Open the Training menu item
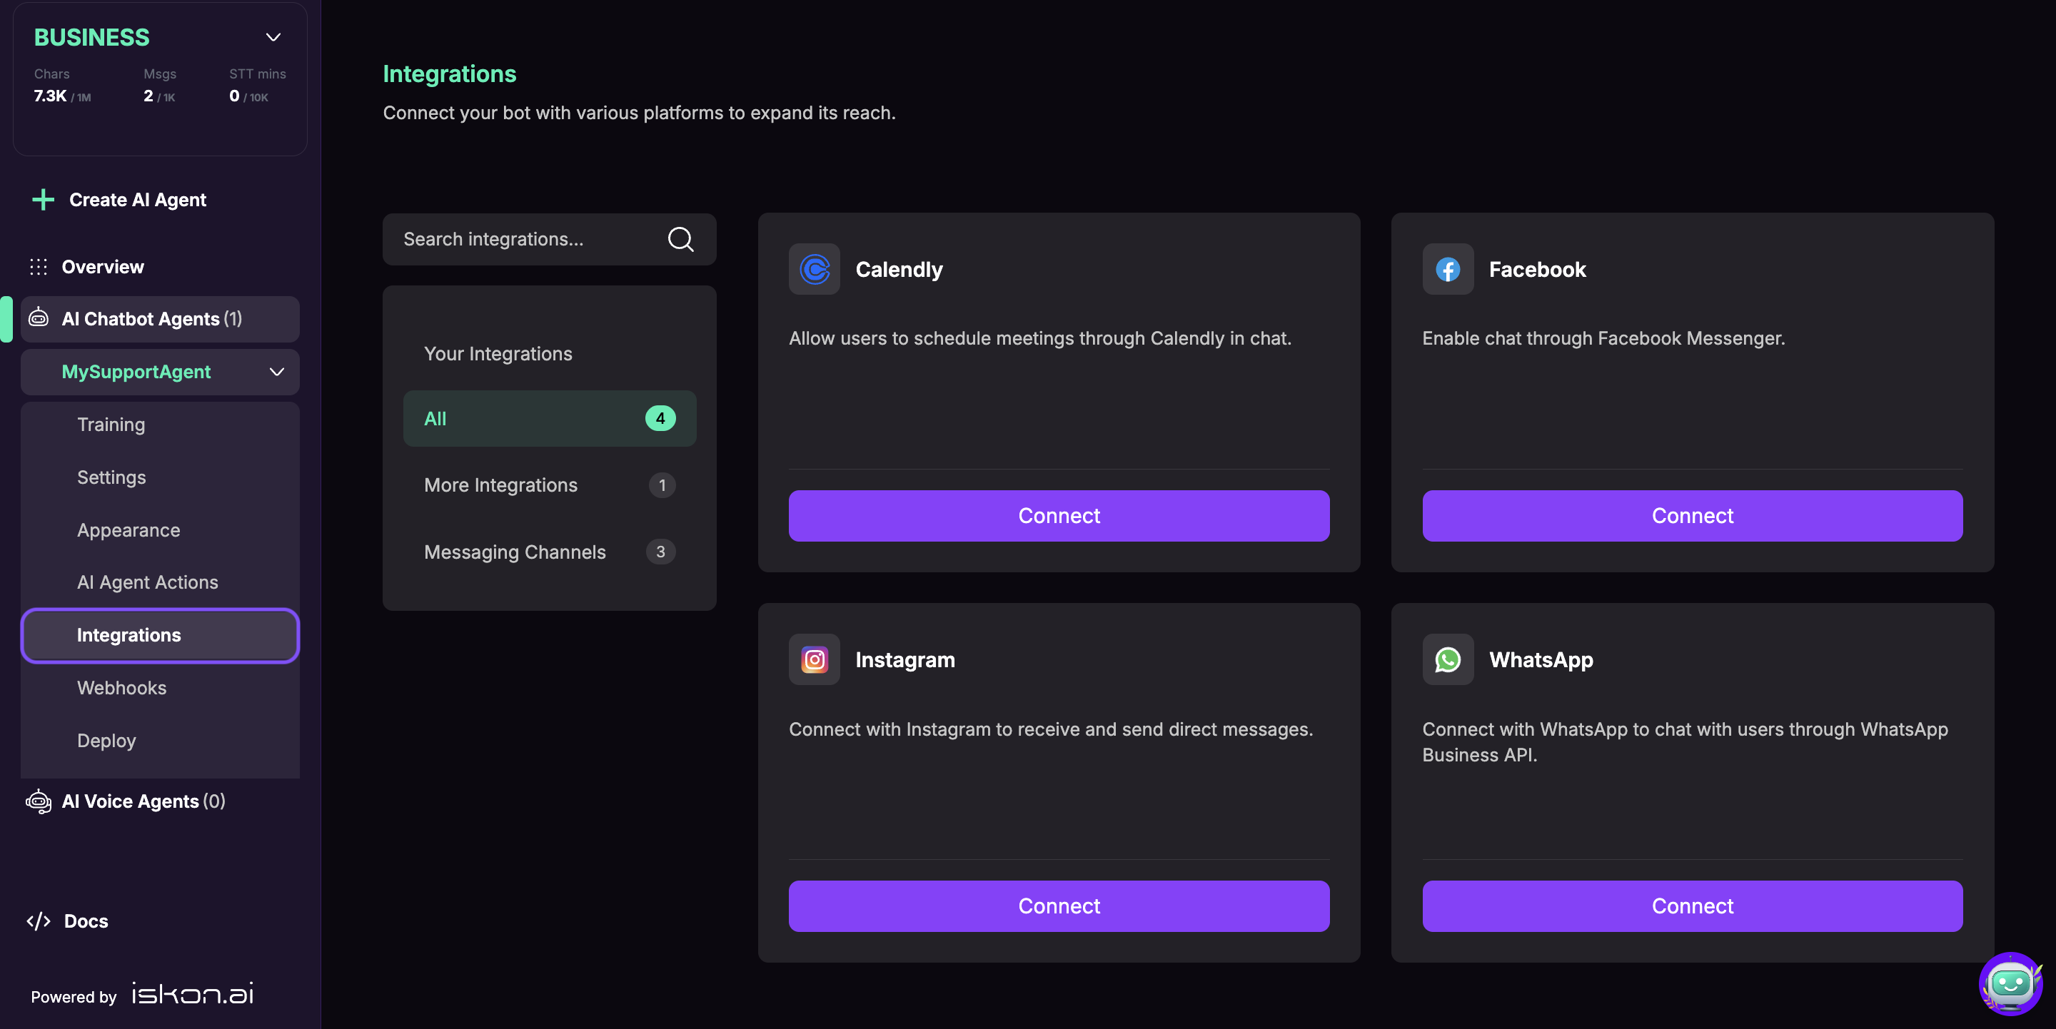 coord(111,425)
